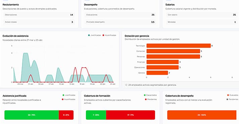Toggle Pendientes legend in Cobertura de formación
The image size is (239, 124).
tap(151, 99)
